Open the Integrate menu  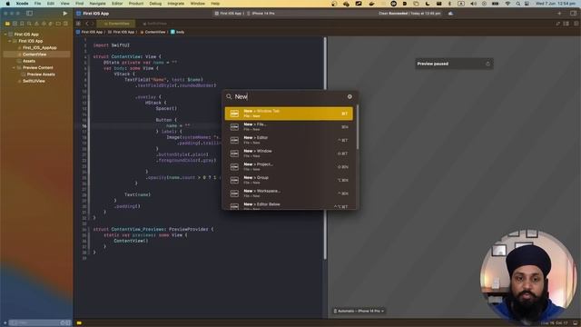[x=175, y=4]
